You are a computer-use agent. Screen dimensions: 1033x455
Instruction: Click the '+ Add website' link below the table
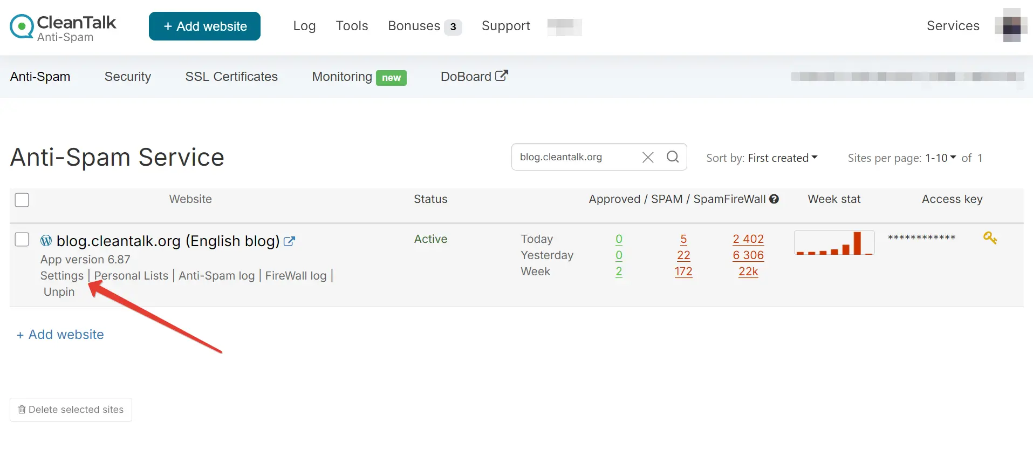(x=60, y=335)
